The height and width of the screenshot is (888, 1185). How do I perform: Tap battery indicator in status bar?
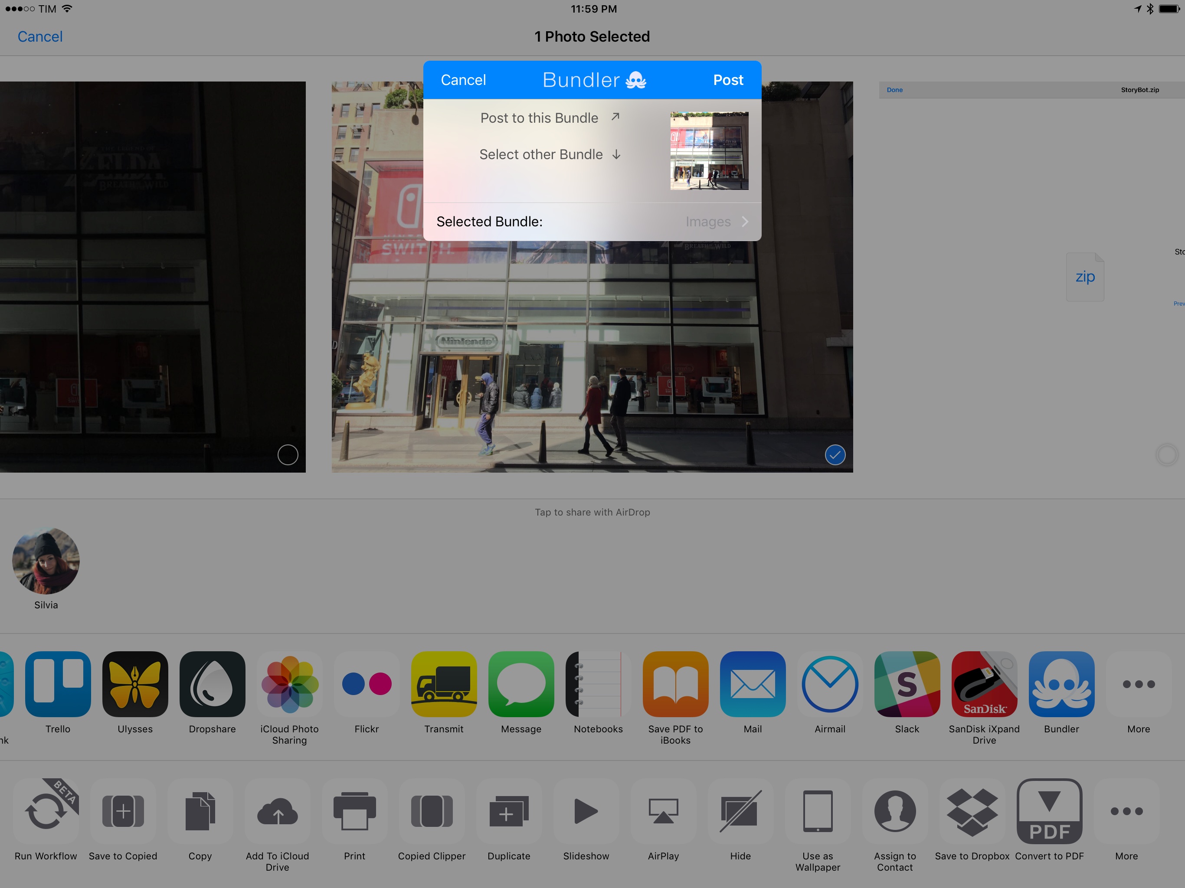(x=1169, y=9)
